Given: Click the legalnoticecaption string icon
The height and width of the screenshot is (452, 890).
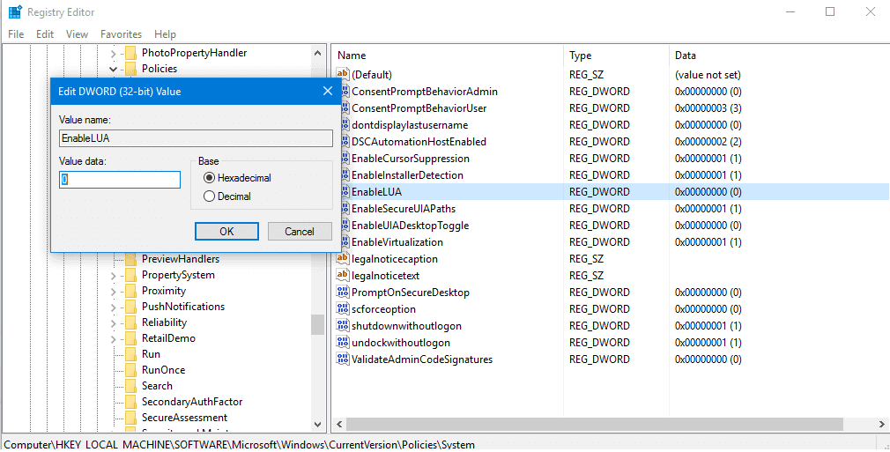Looking at the screenshot, I should point(343,258).
